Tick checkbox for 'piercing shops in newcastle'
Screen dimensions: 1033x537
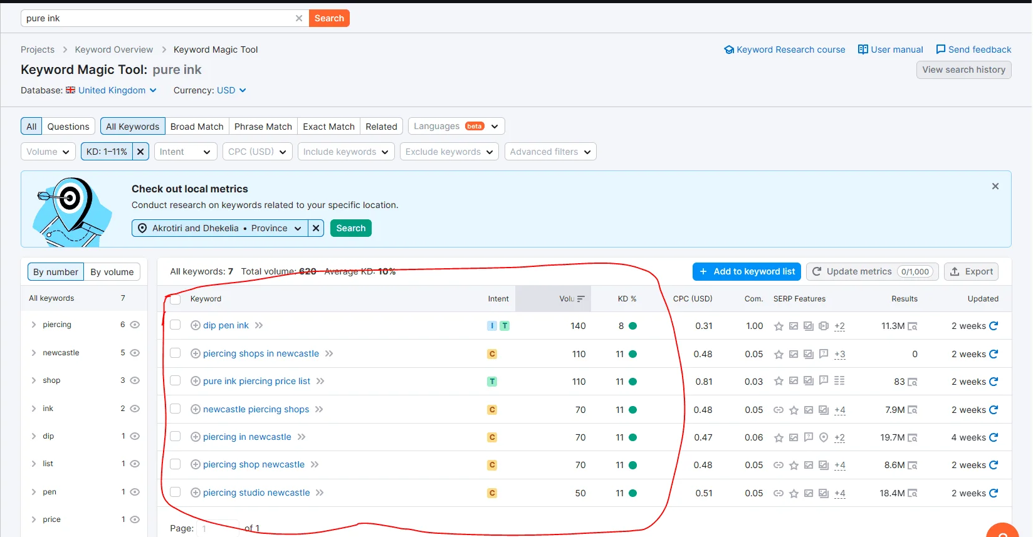[176, 353]
